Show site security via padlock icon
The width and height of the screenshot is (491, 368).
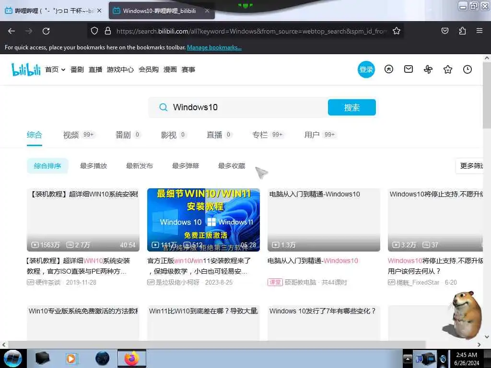(x=108, y=31)
